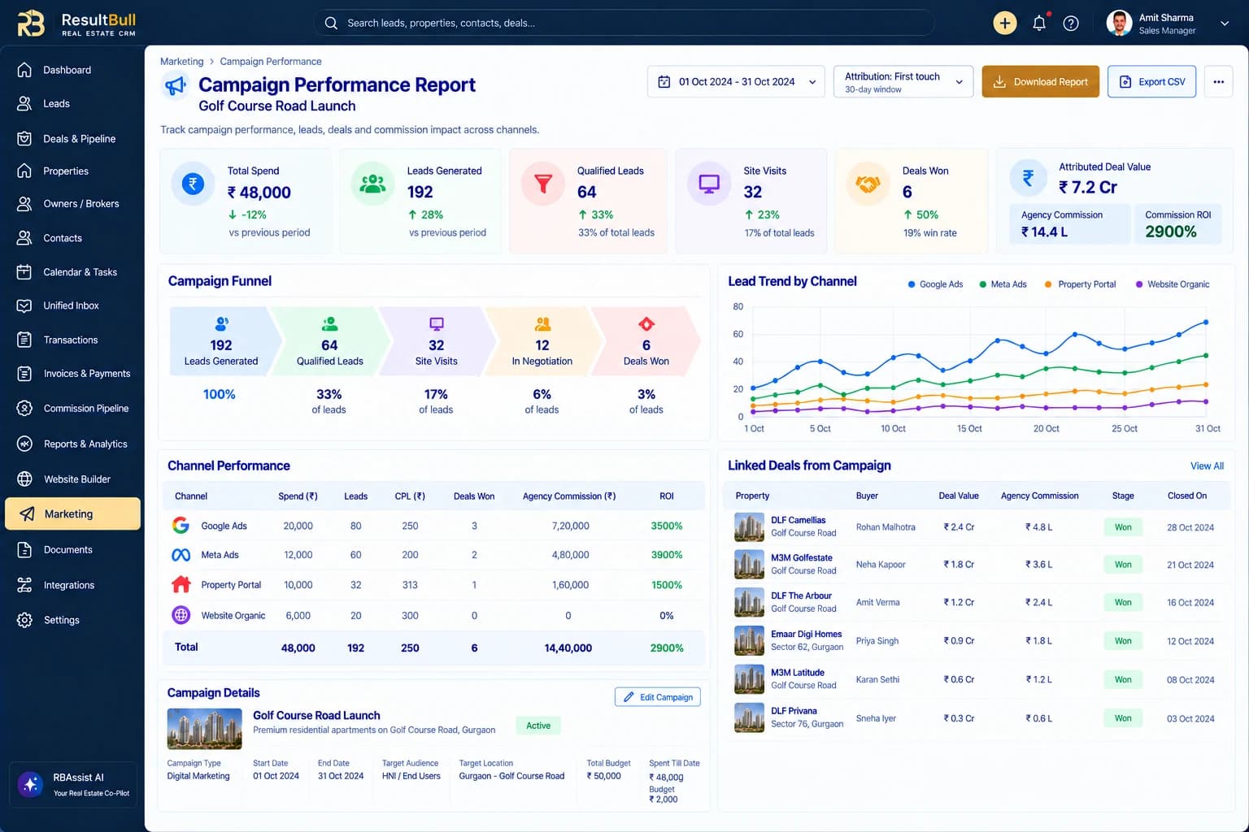Select Reports & Analytics in the sidebar
Screen dimensions: 1249x832
(x=72, y=444)
